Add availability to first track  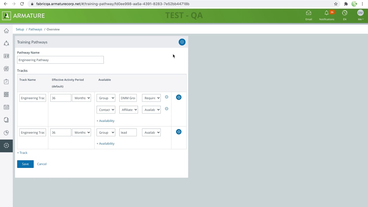click(106, 121)
